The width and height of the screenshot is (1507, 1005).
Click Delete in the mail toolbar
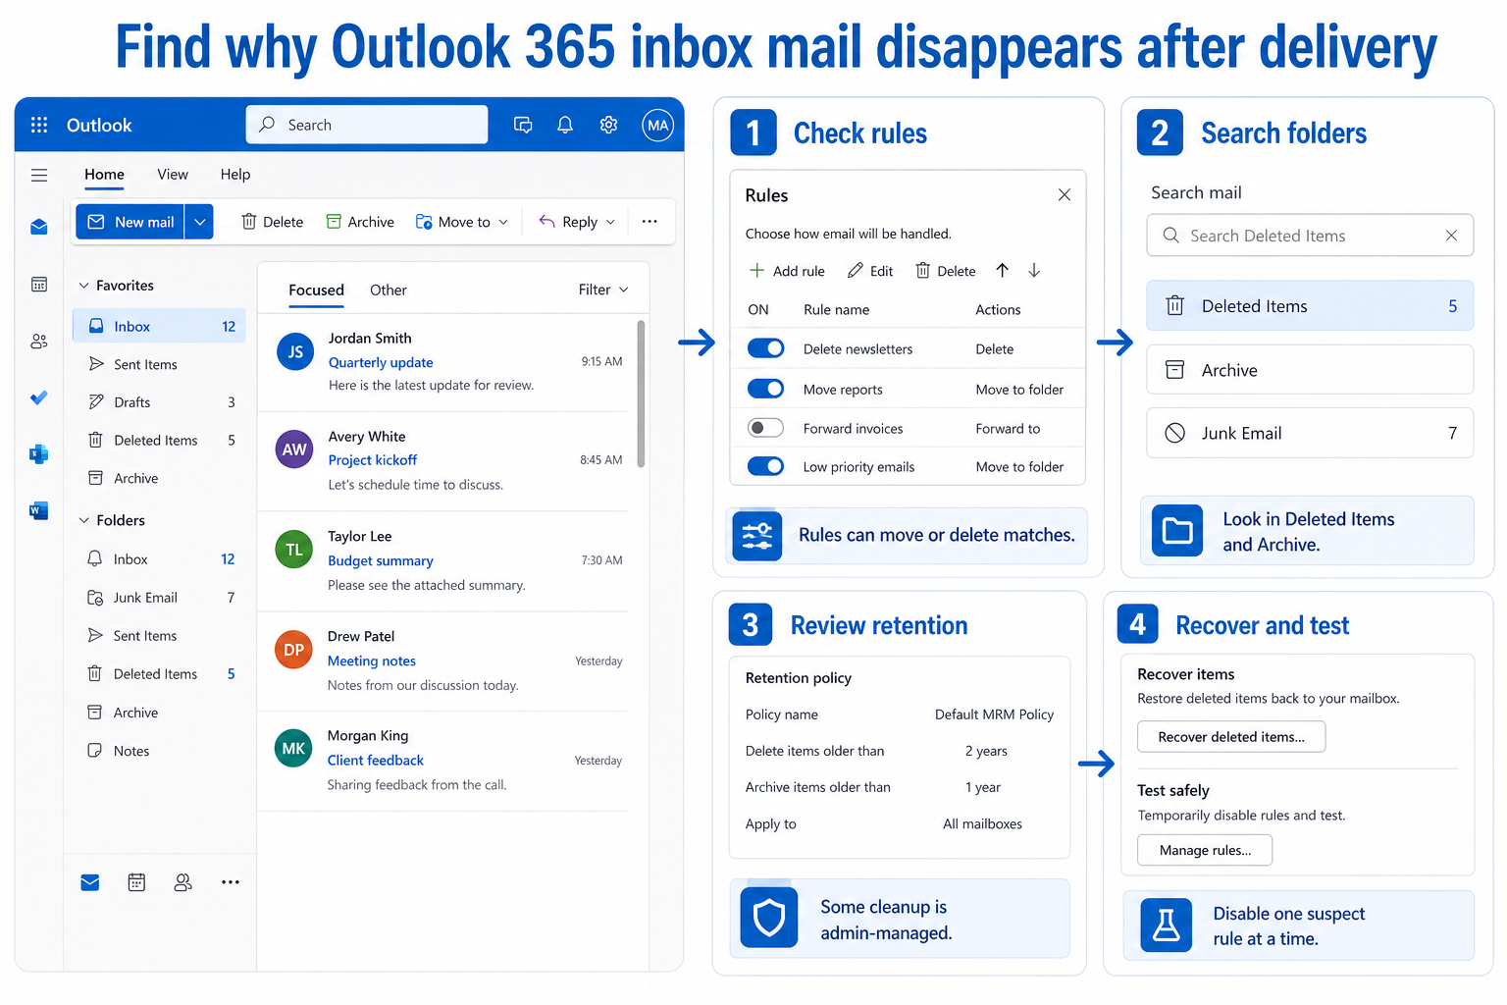[273, 222]
